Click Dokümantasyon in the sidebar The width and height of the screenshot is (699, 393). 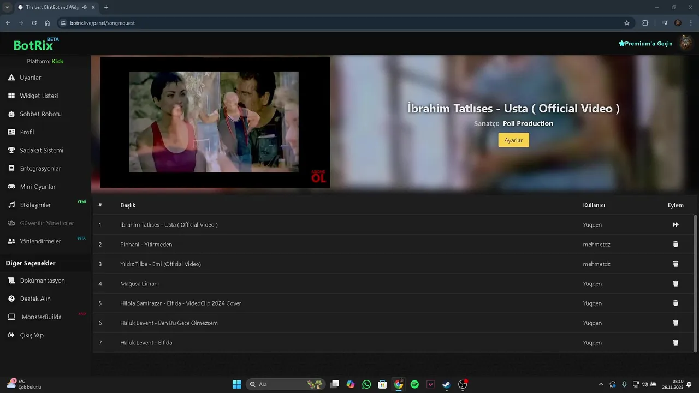(x=43, y=281)
